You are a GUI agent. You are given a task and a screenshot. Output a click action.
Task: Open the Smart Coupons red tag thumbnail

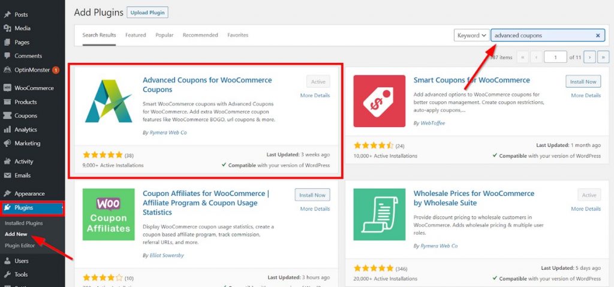(x=380, y=101)
